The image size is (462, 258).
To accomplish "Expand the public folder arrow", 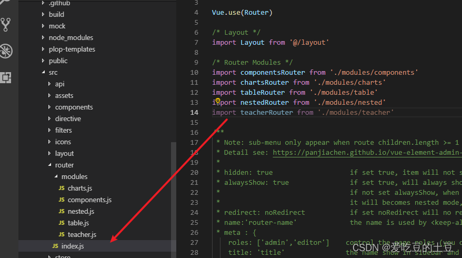I will [43, 61].
